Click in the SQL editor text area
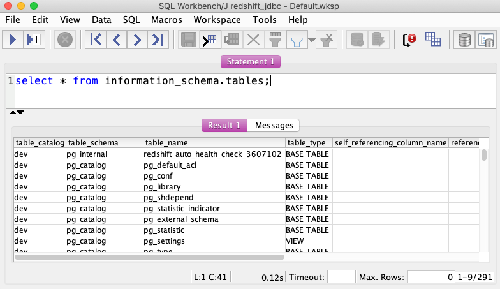 point(255,91)
